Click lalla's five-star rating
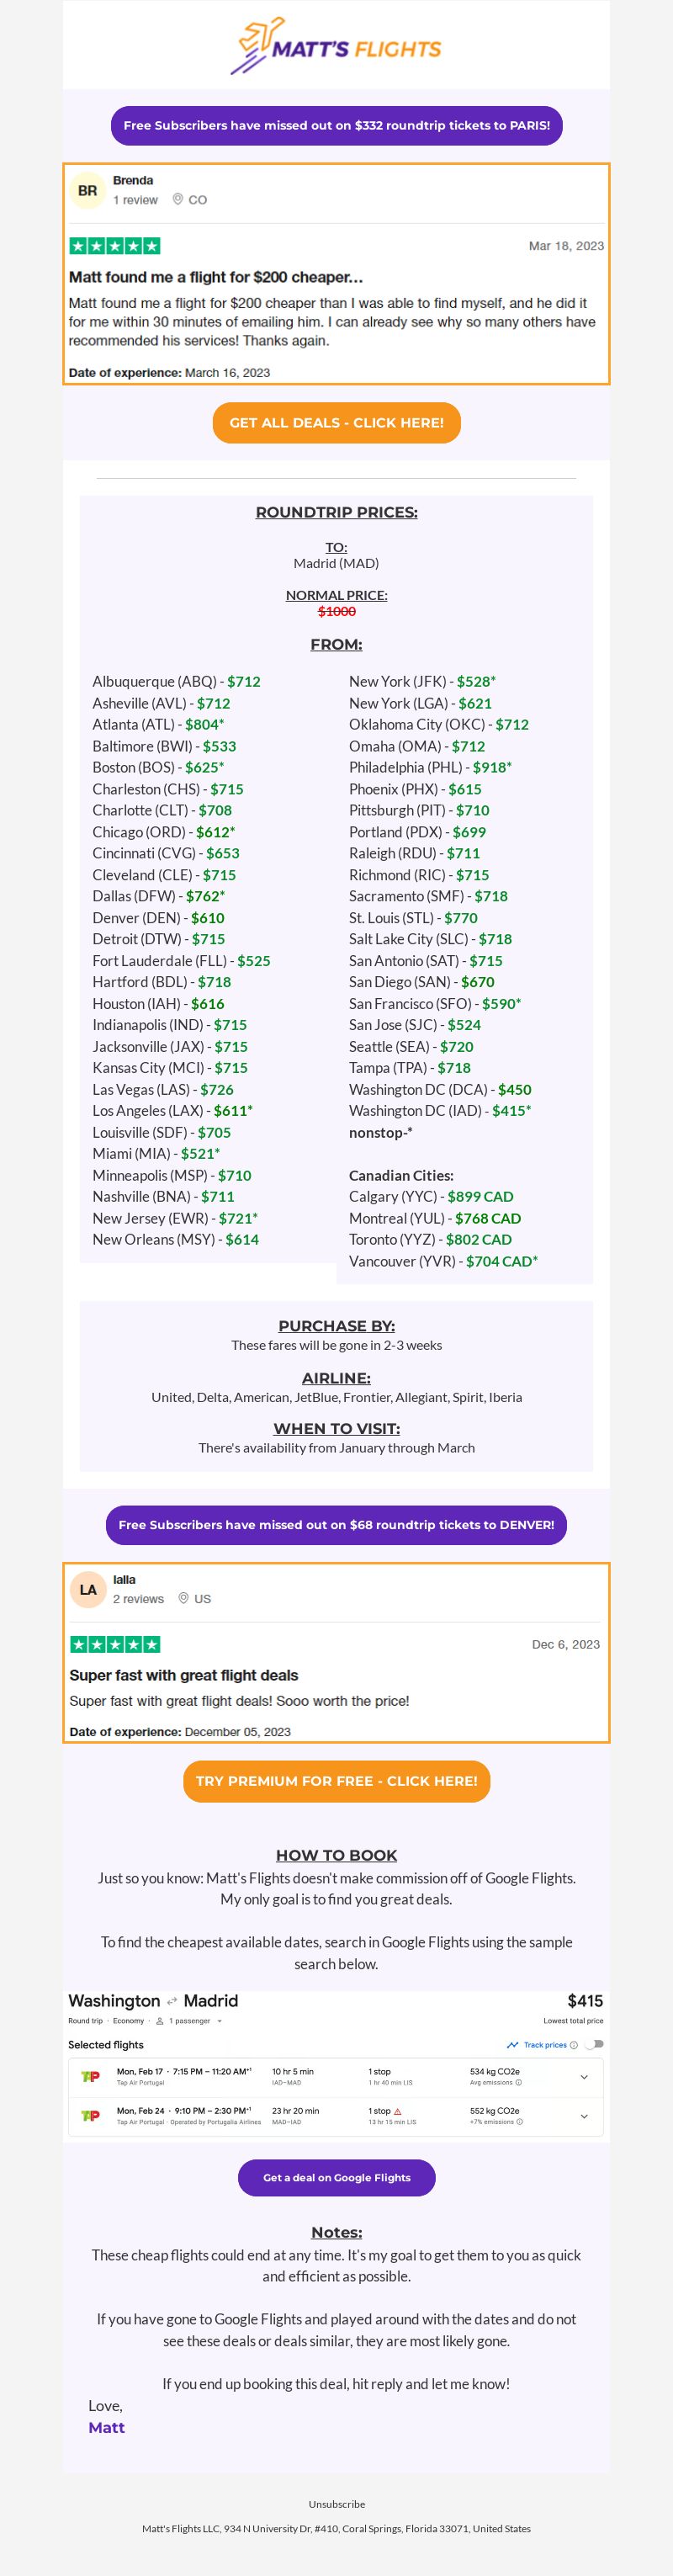 click(x=115, y=1644)
